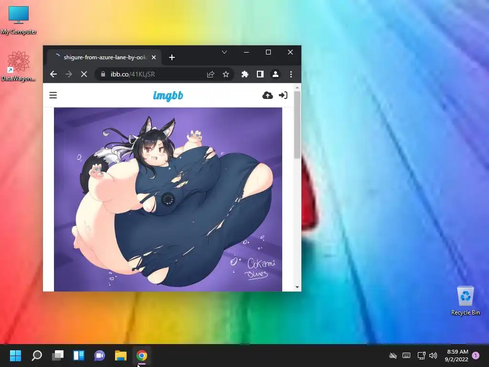The height and width of the screenshot is (367, 489).
Task: Open the Chat taskbar icon
Action: 99,356
